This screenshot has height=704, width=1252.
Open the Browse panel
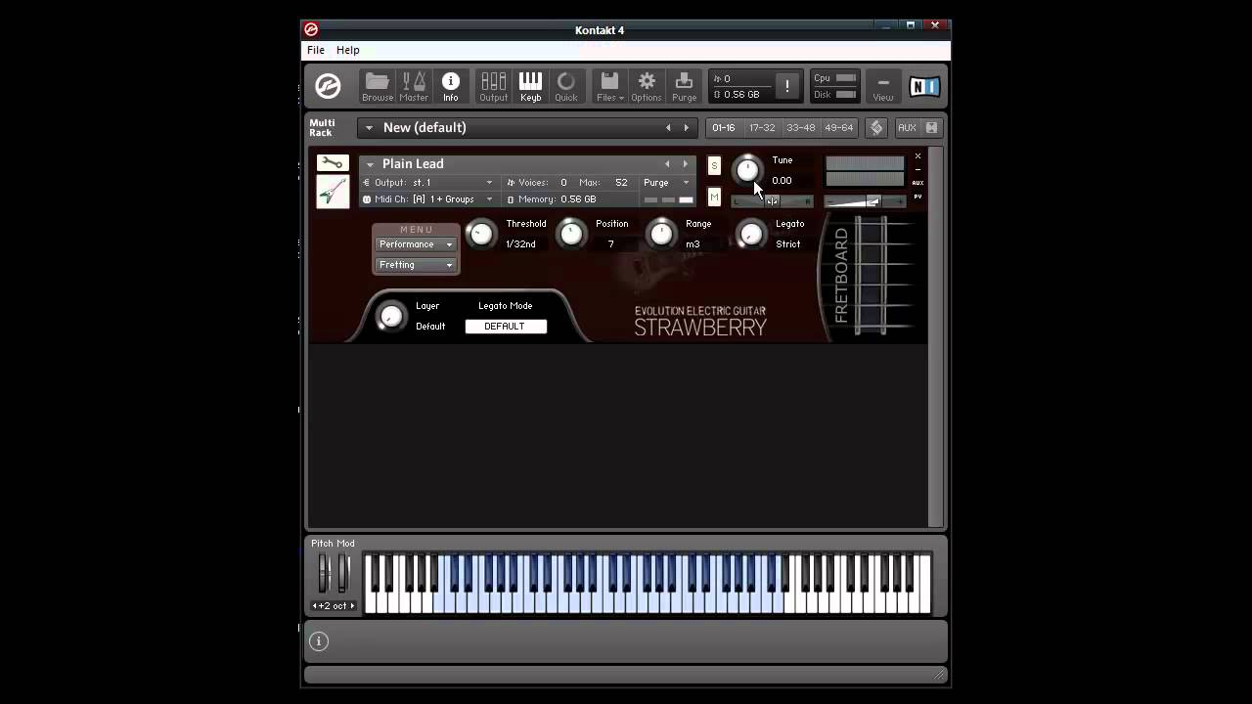377,87
